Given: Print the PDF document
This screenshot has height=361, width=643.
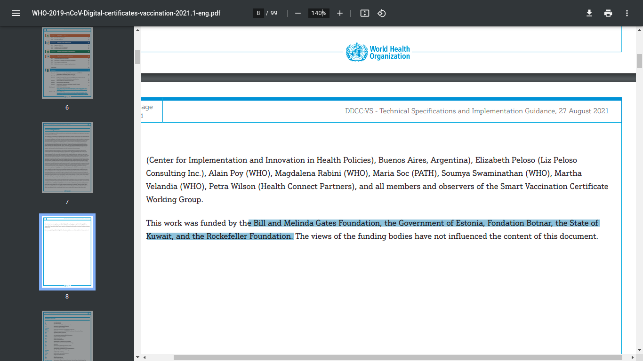Looking at the screenshot, I should pos(608,13).
